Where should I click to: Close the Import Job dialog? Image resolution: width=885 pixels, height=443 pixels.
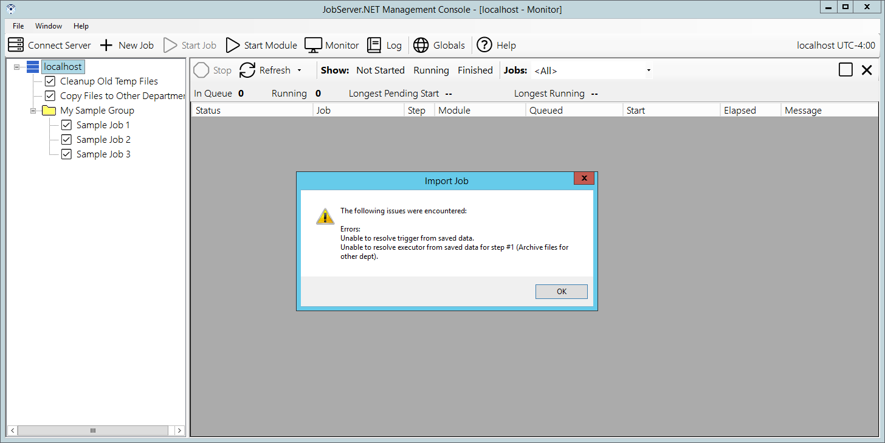point(584,178)
